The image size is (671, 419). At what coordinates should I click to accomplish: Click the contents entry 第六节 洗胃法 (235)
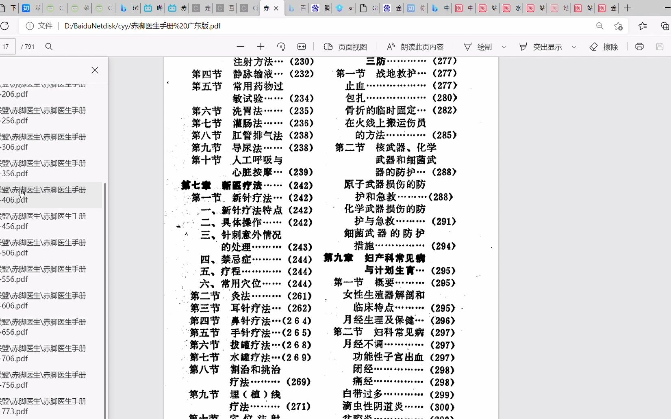pos(253,111)
